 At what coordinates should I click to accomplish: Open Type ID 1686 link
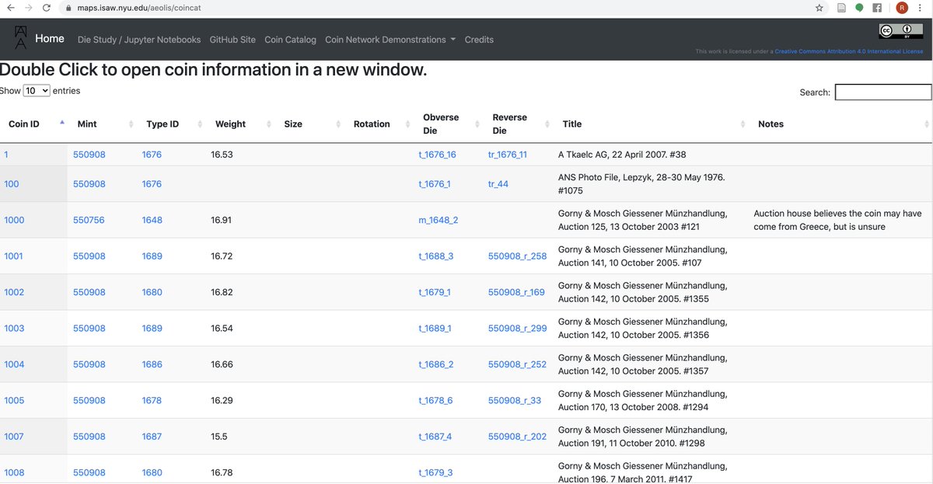(152, 364)
